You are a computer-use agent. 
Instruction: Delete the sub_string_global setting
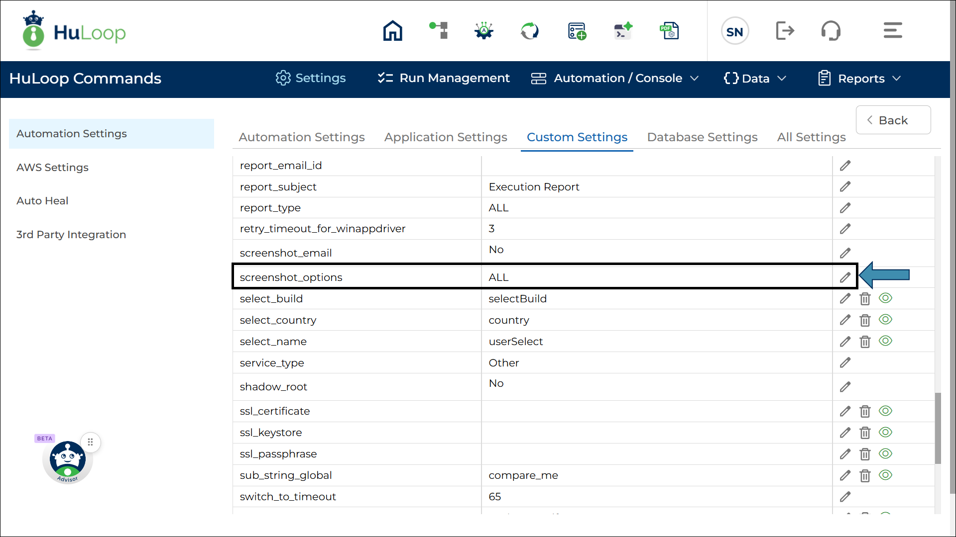[x=865, y=475]
